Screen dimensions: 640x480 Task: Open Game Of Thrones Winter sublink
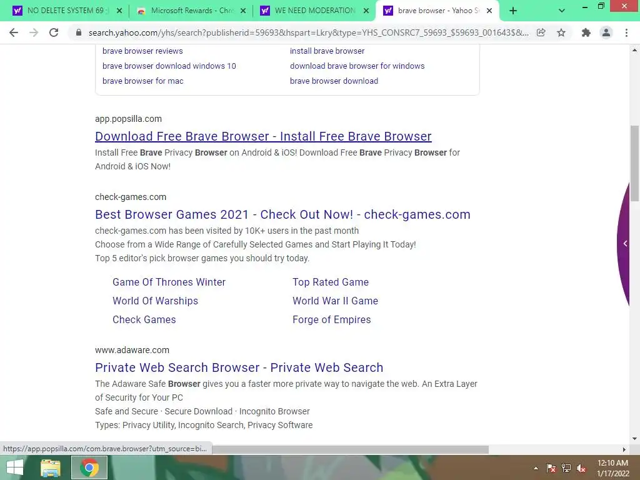[x=169, y=282]
